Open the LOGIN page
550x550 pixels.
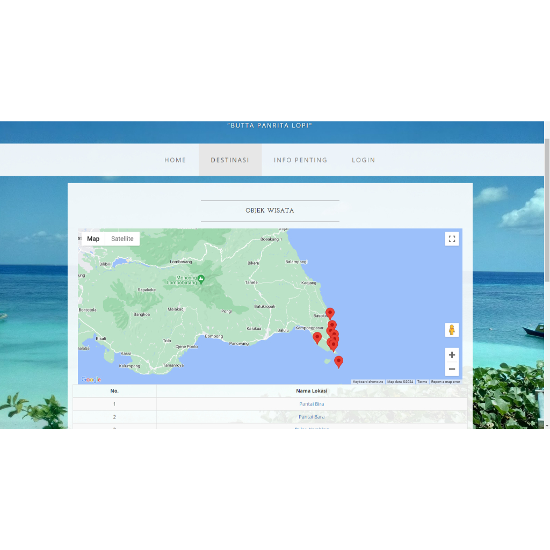[363, 160]
